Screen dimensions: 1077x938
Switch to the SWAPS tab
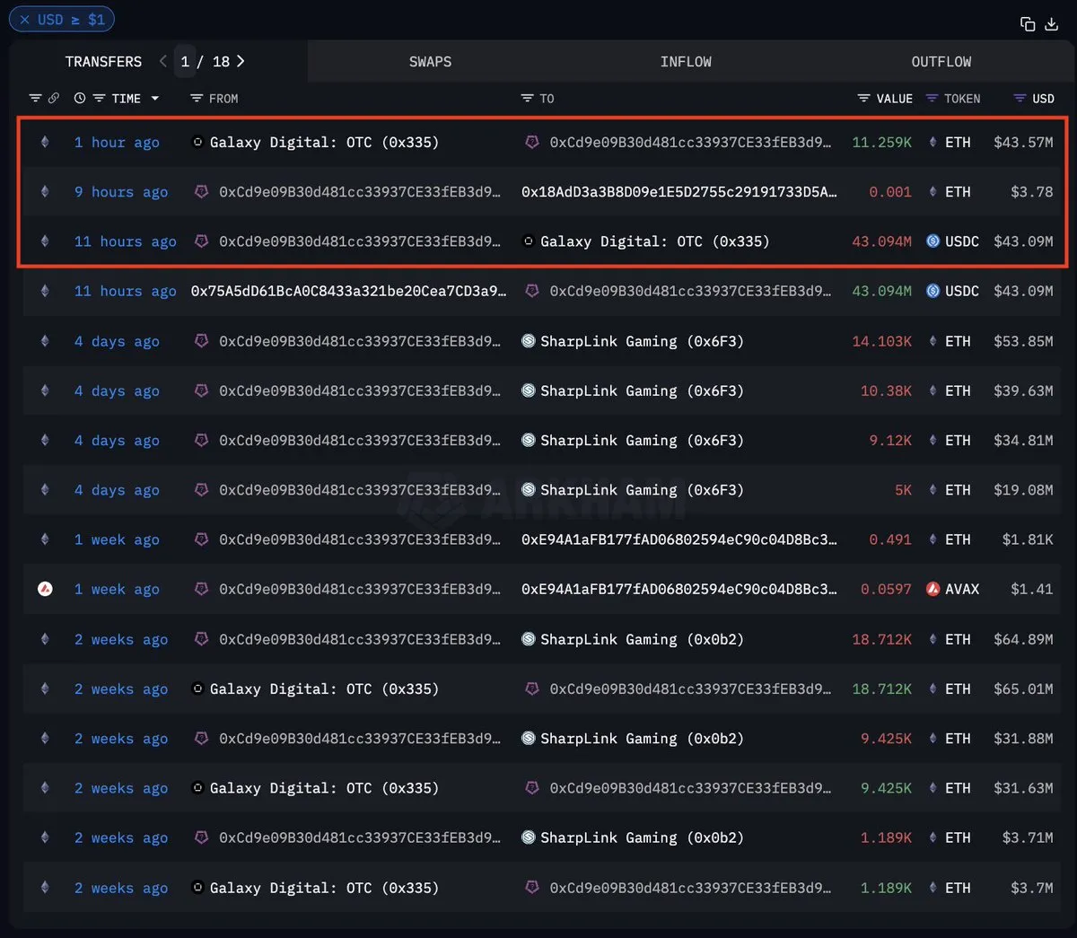tap(430, 61)
